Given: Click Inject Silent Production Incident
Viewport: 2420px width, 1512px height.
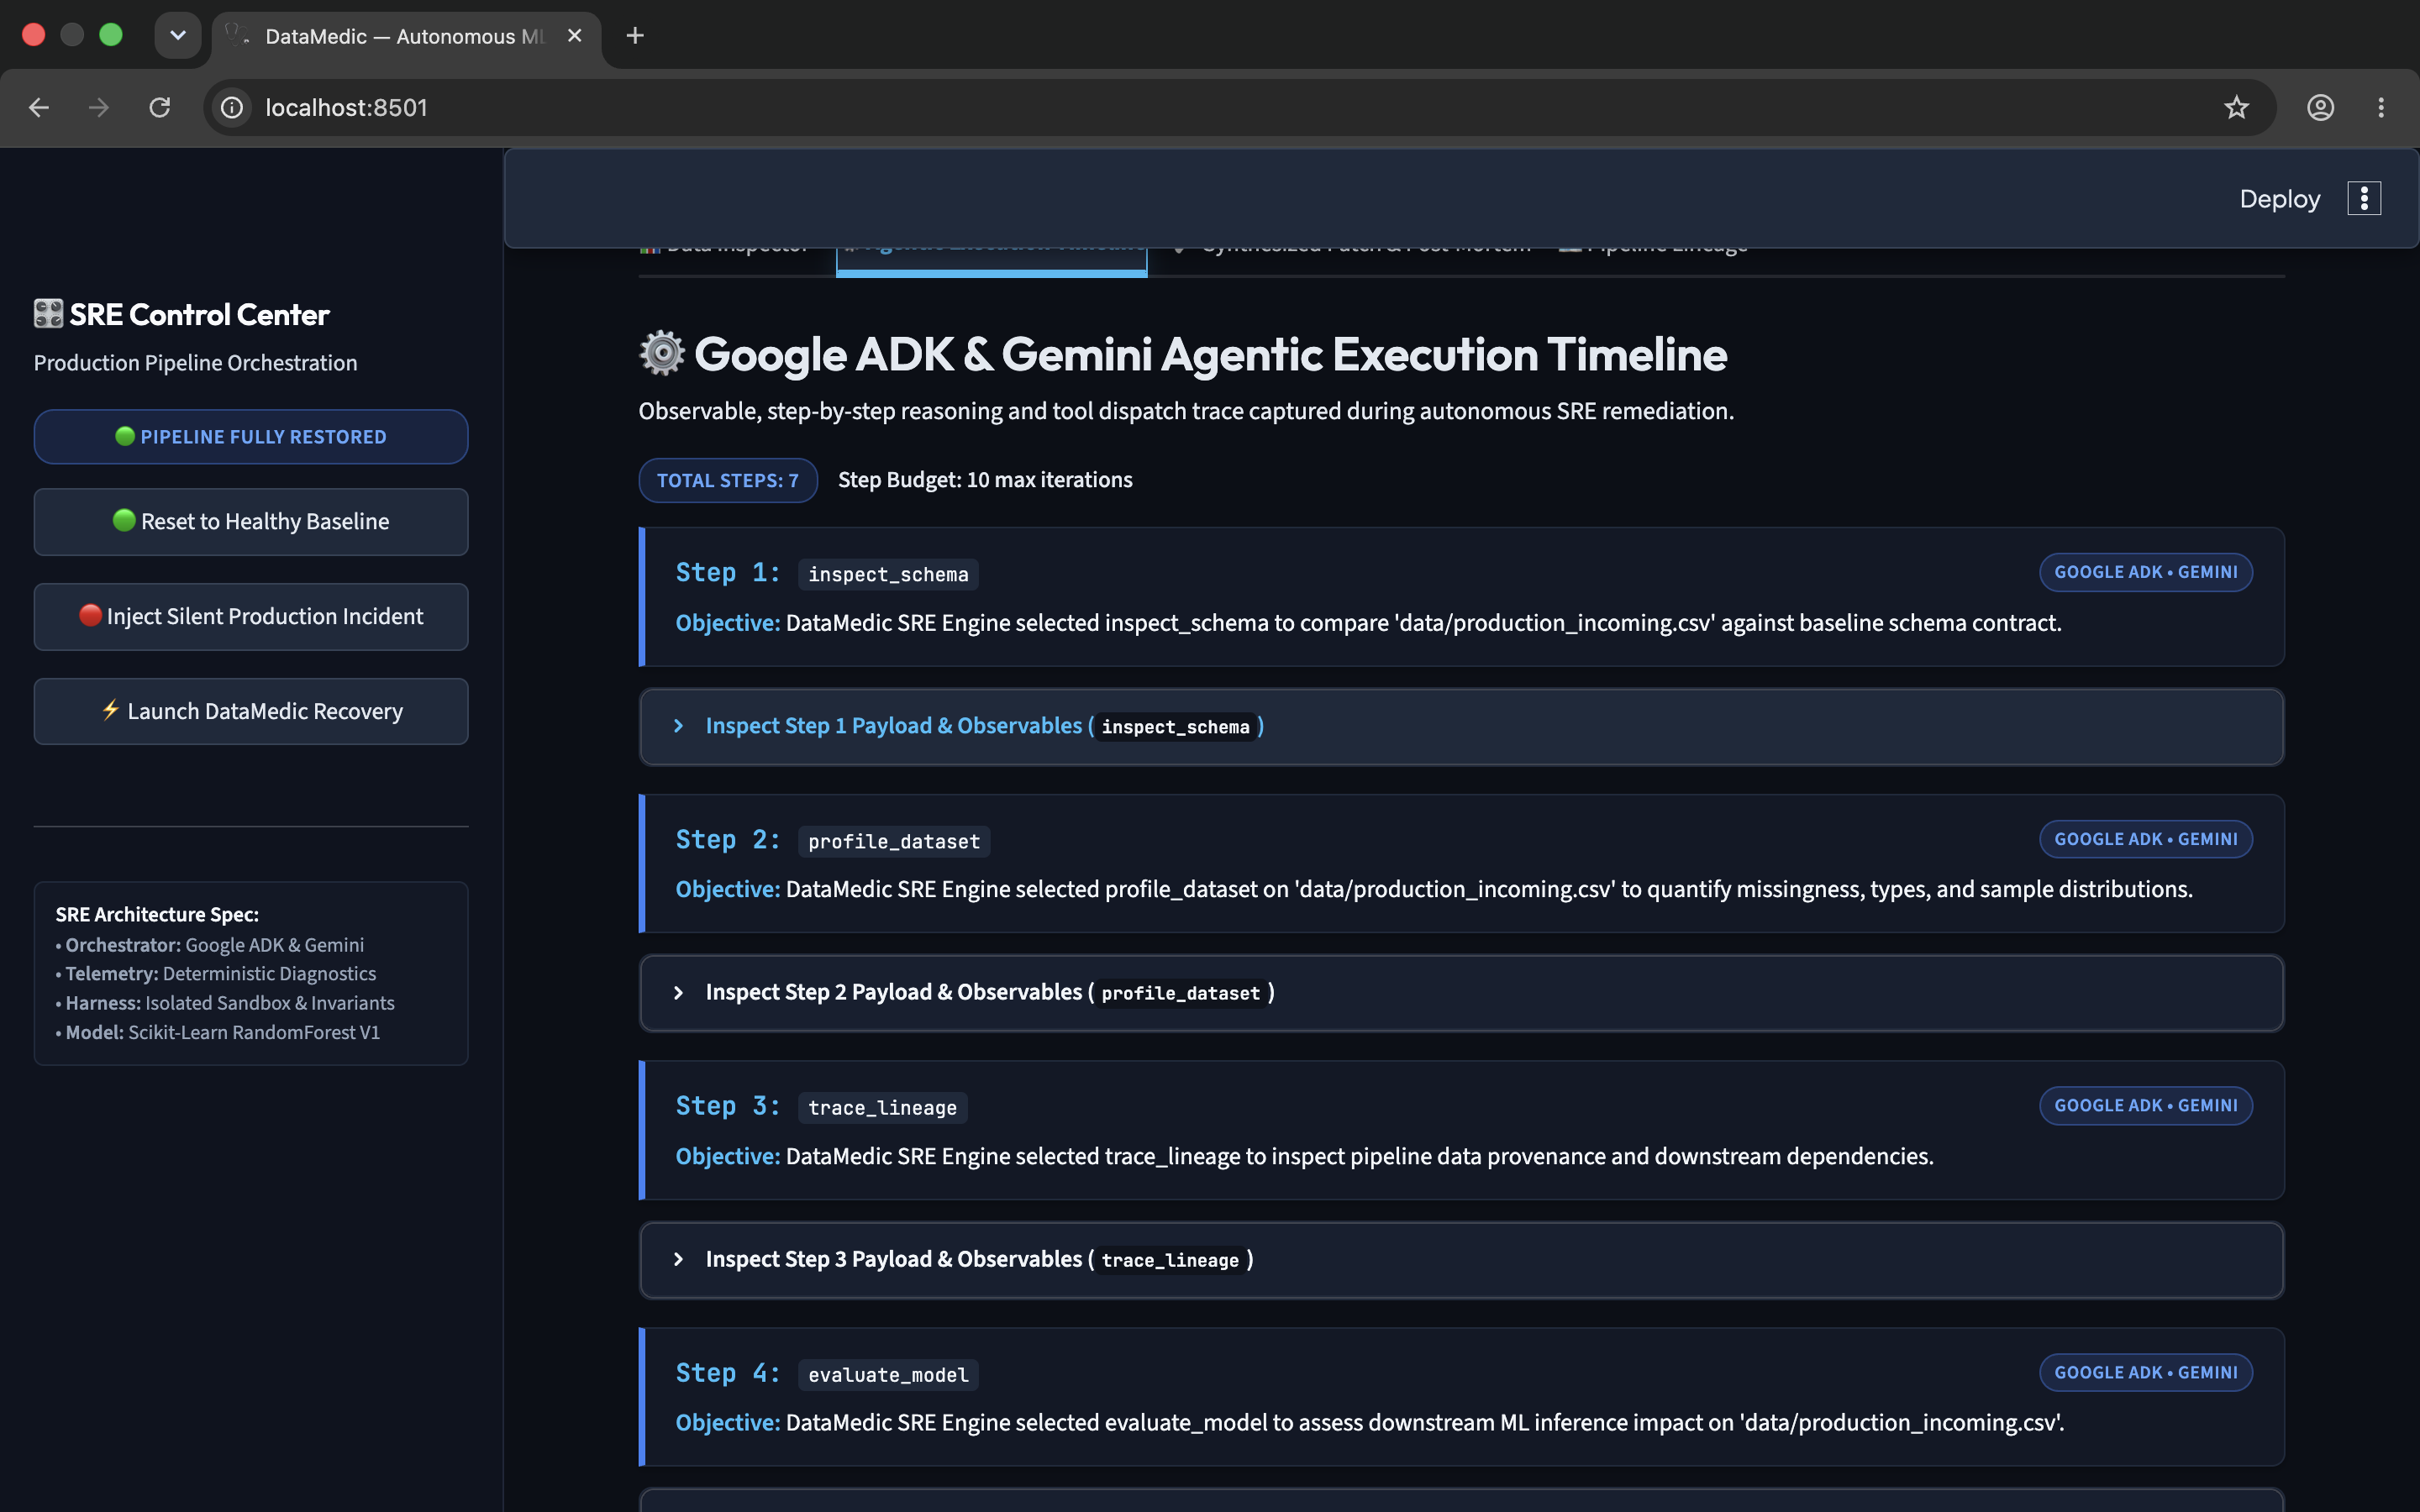Looking at the screenshot, I should coord(251,616).
